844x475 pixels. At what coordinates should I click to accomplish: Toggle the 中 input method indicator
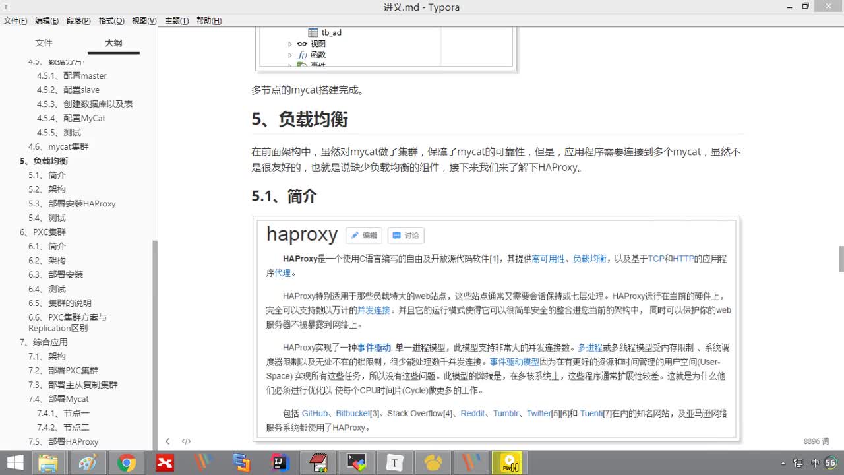[815, 463]
